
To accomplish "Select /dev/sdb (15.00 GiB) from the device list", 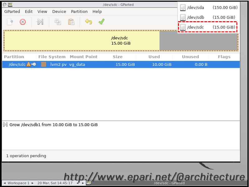I will [209, 17].
